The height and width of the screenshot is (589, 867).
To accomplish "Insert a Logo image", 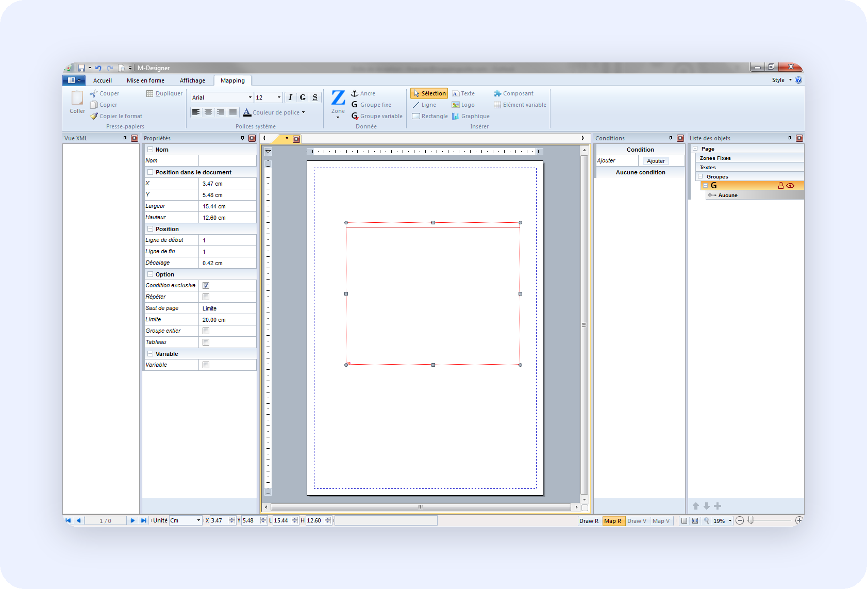I will (x=463, y=105).
